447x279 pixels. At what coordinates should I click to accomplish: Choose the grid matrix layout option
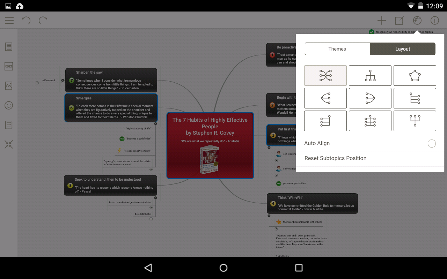click(370, 121)
